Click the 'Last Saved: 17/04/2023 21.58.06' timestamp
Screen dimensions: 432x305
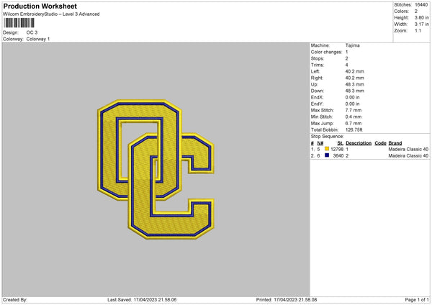click(x=142, y=300)
